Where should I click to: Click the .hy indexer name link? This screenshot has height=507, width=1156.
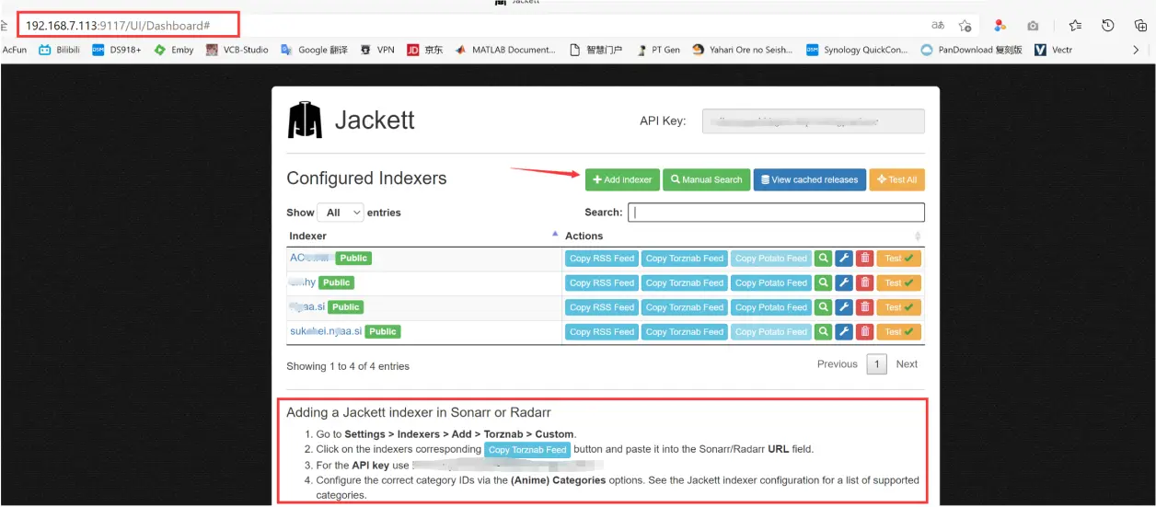tap(302, 282)
